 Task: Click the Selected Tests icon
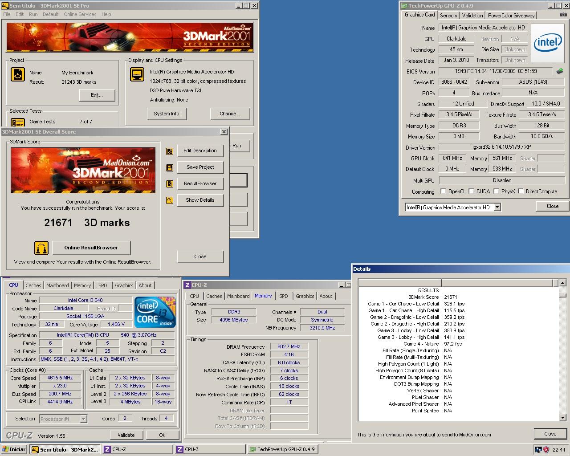pyautogui.click(x=18, y=122)
